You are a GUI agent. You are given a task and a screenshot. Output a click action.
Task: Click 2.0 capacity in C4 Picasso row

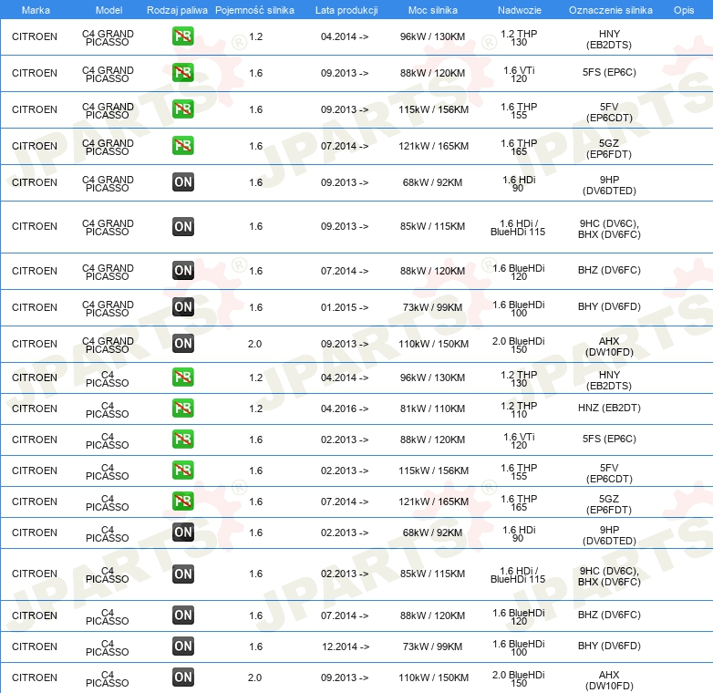click(x=254, y=677)
